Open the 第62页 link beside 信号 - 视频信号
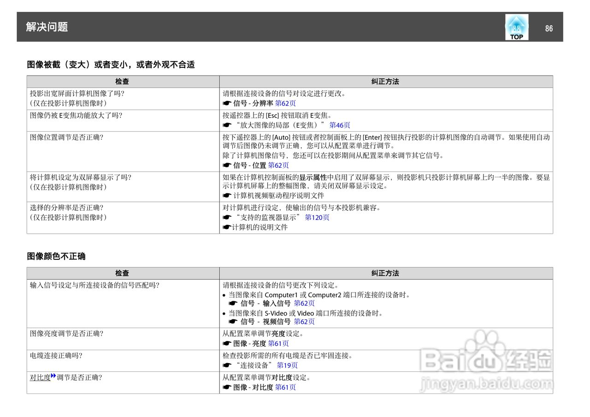The image size is (590, 417). (304, 322)
